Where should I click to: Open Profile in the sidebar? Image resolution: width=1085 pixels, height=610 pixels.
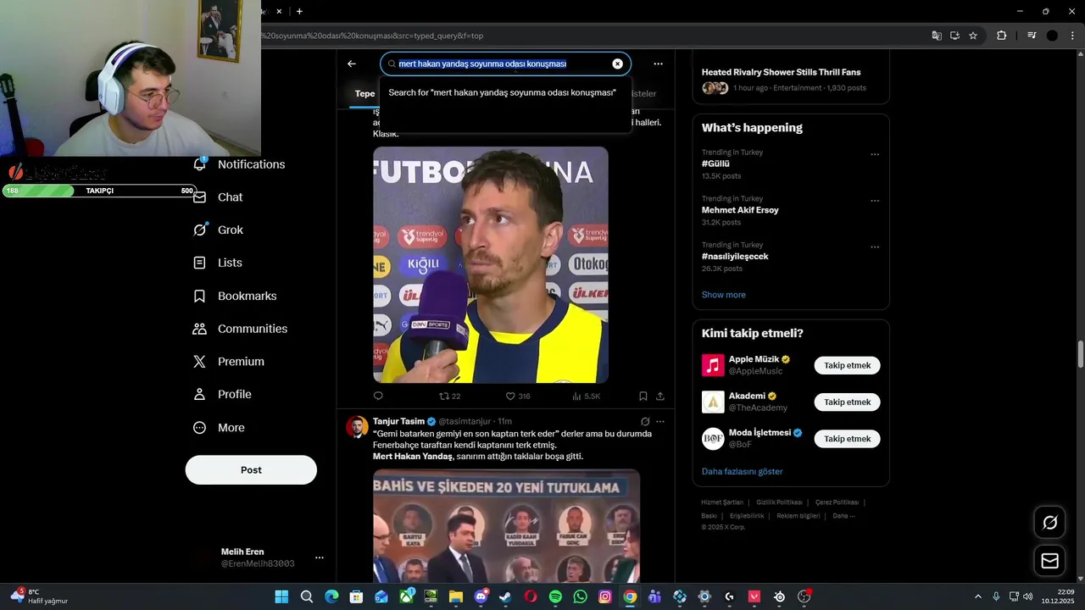(x=223, y=394)
